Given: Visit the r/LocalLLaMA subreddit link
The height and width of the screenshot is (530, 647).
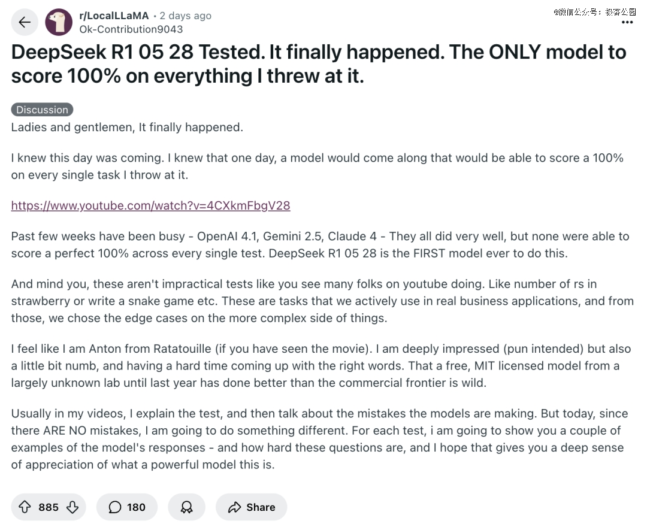Looking at the screenshot, I should [114, 16].
